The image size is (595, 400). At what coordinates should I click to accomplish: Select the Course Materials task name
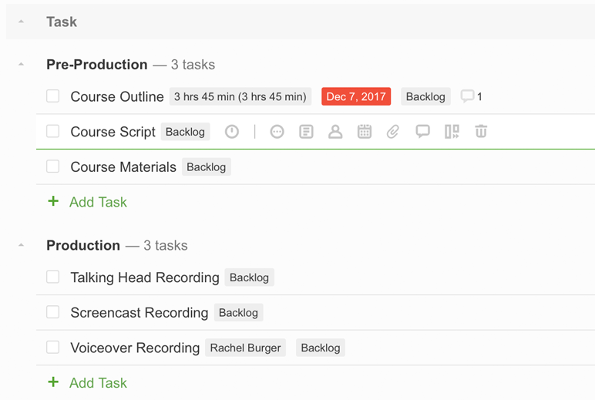(x=123, y=167)
